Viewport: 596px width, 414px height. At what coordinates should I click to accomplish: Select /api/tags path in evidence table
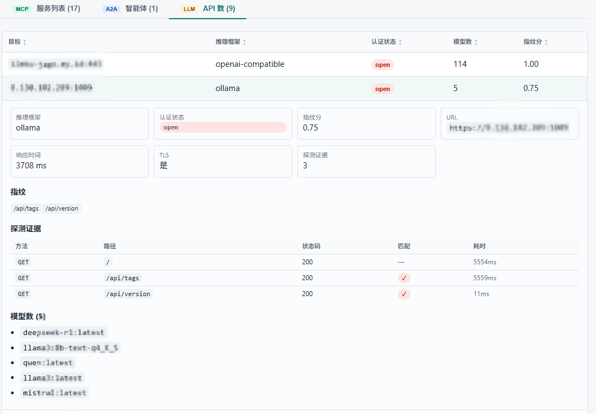click(x=122, y=278)
